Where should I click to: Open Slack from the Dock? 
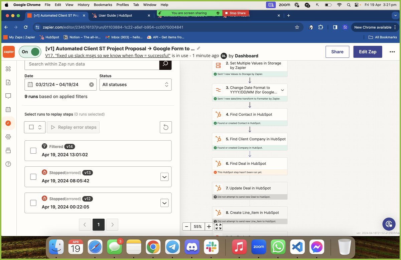pos(211,247)
